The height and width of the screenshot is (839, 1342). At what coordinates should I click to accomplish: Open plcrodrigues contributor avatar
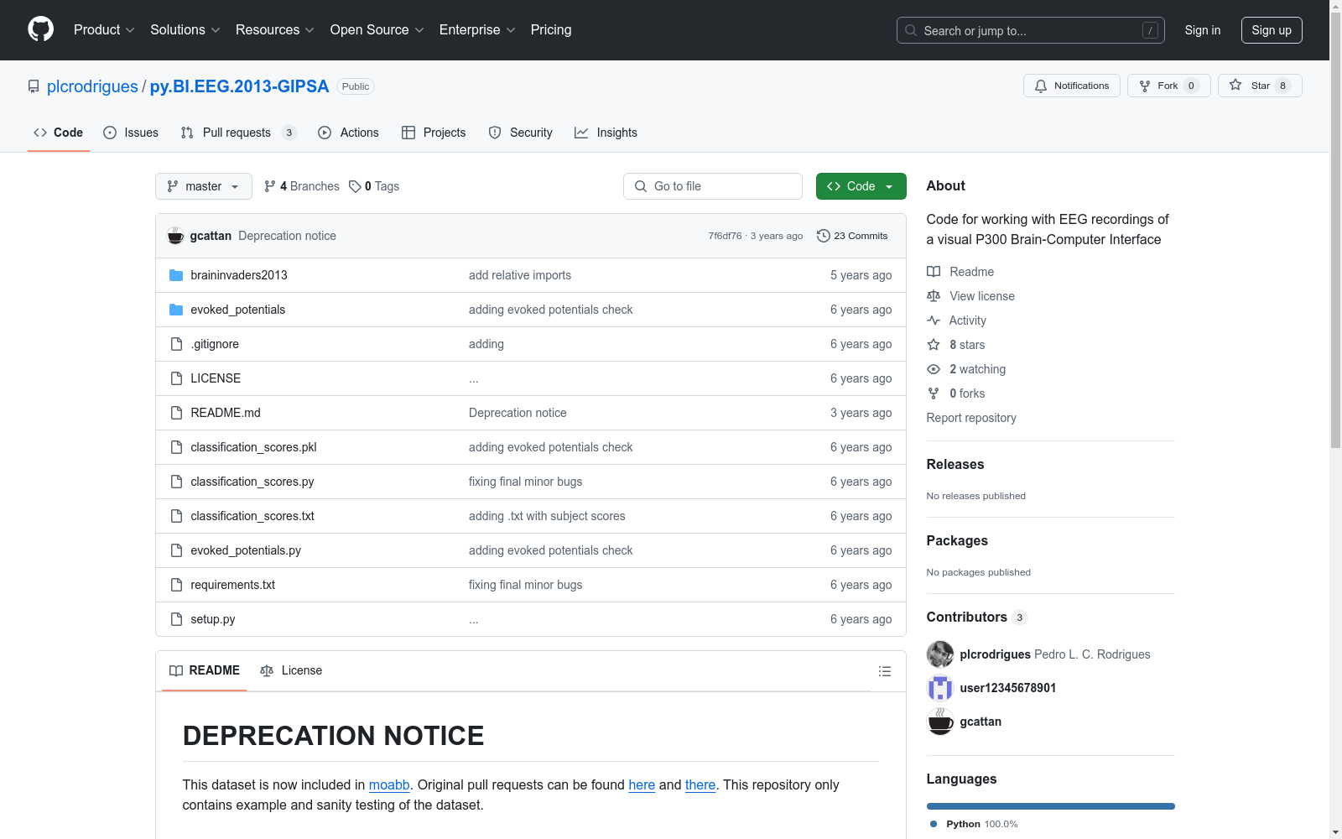coord(940,654)
